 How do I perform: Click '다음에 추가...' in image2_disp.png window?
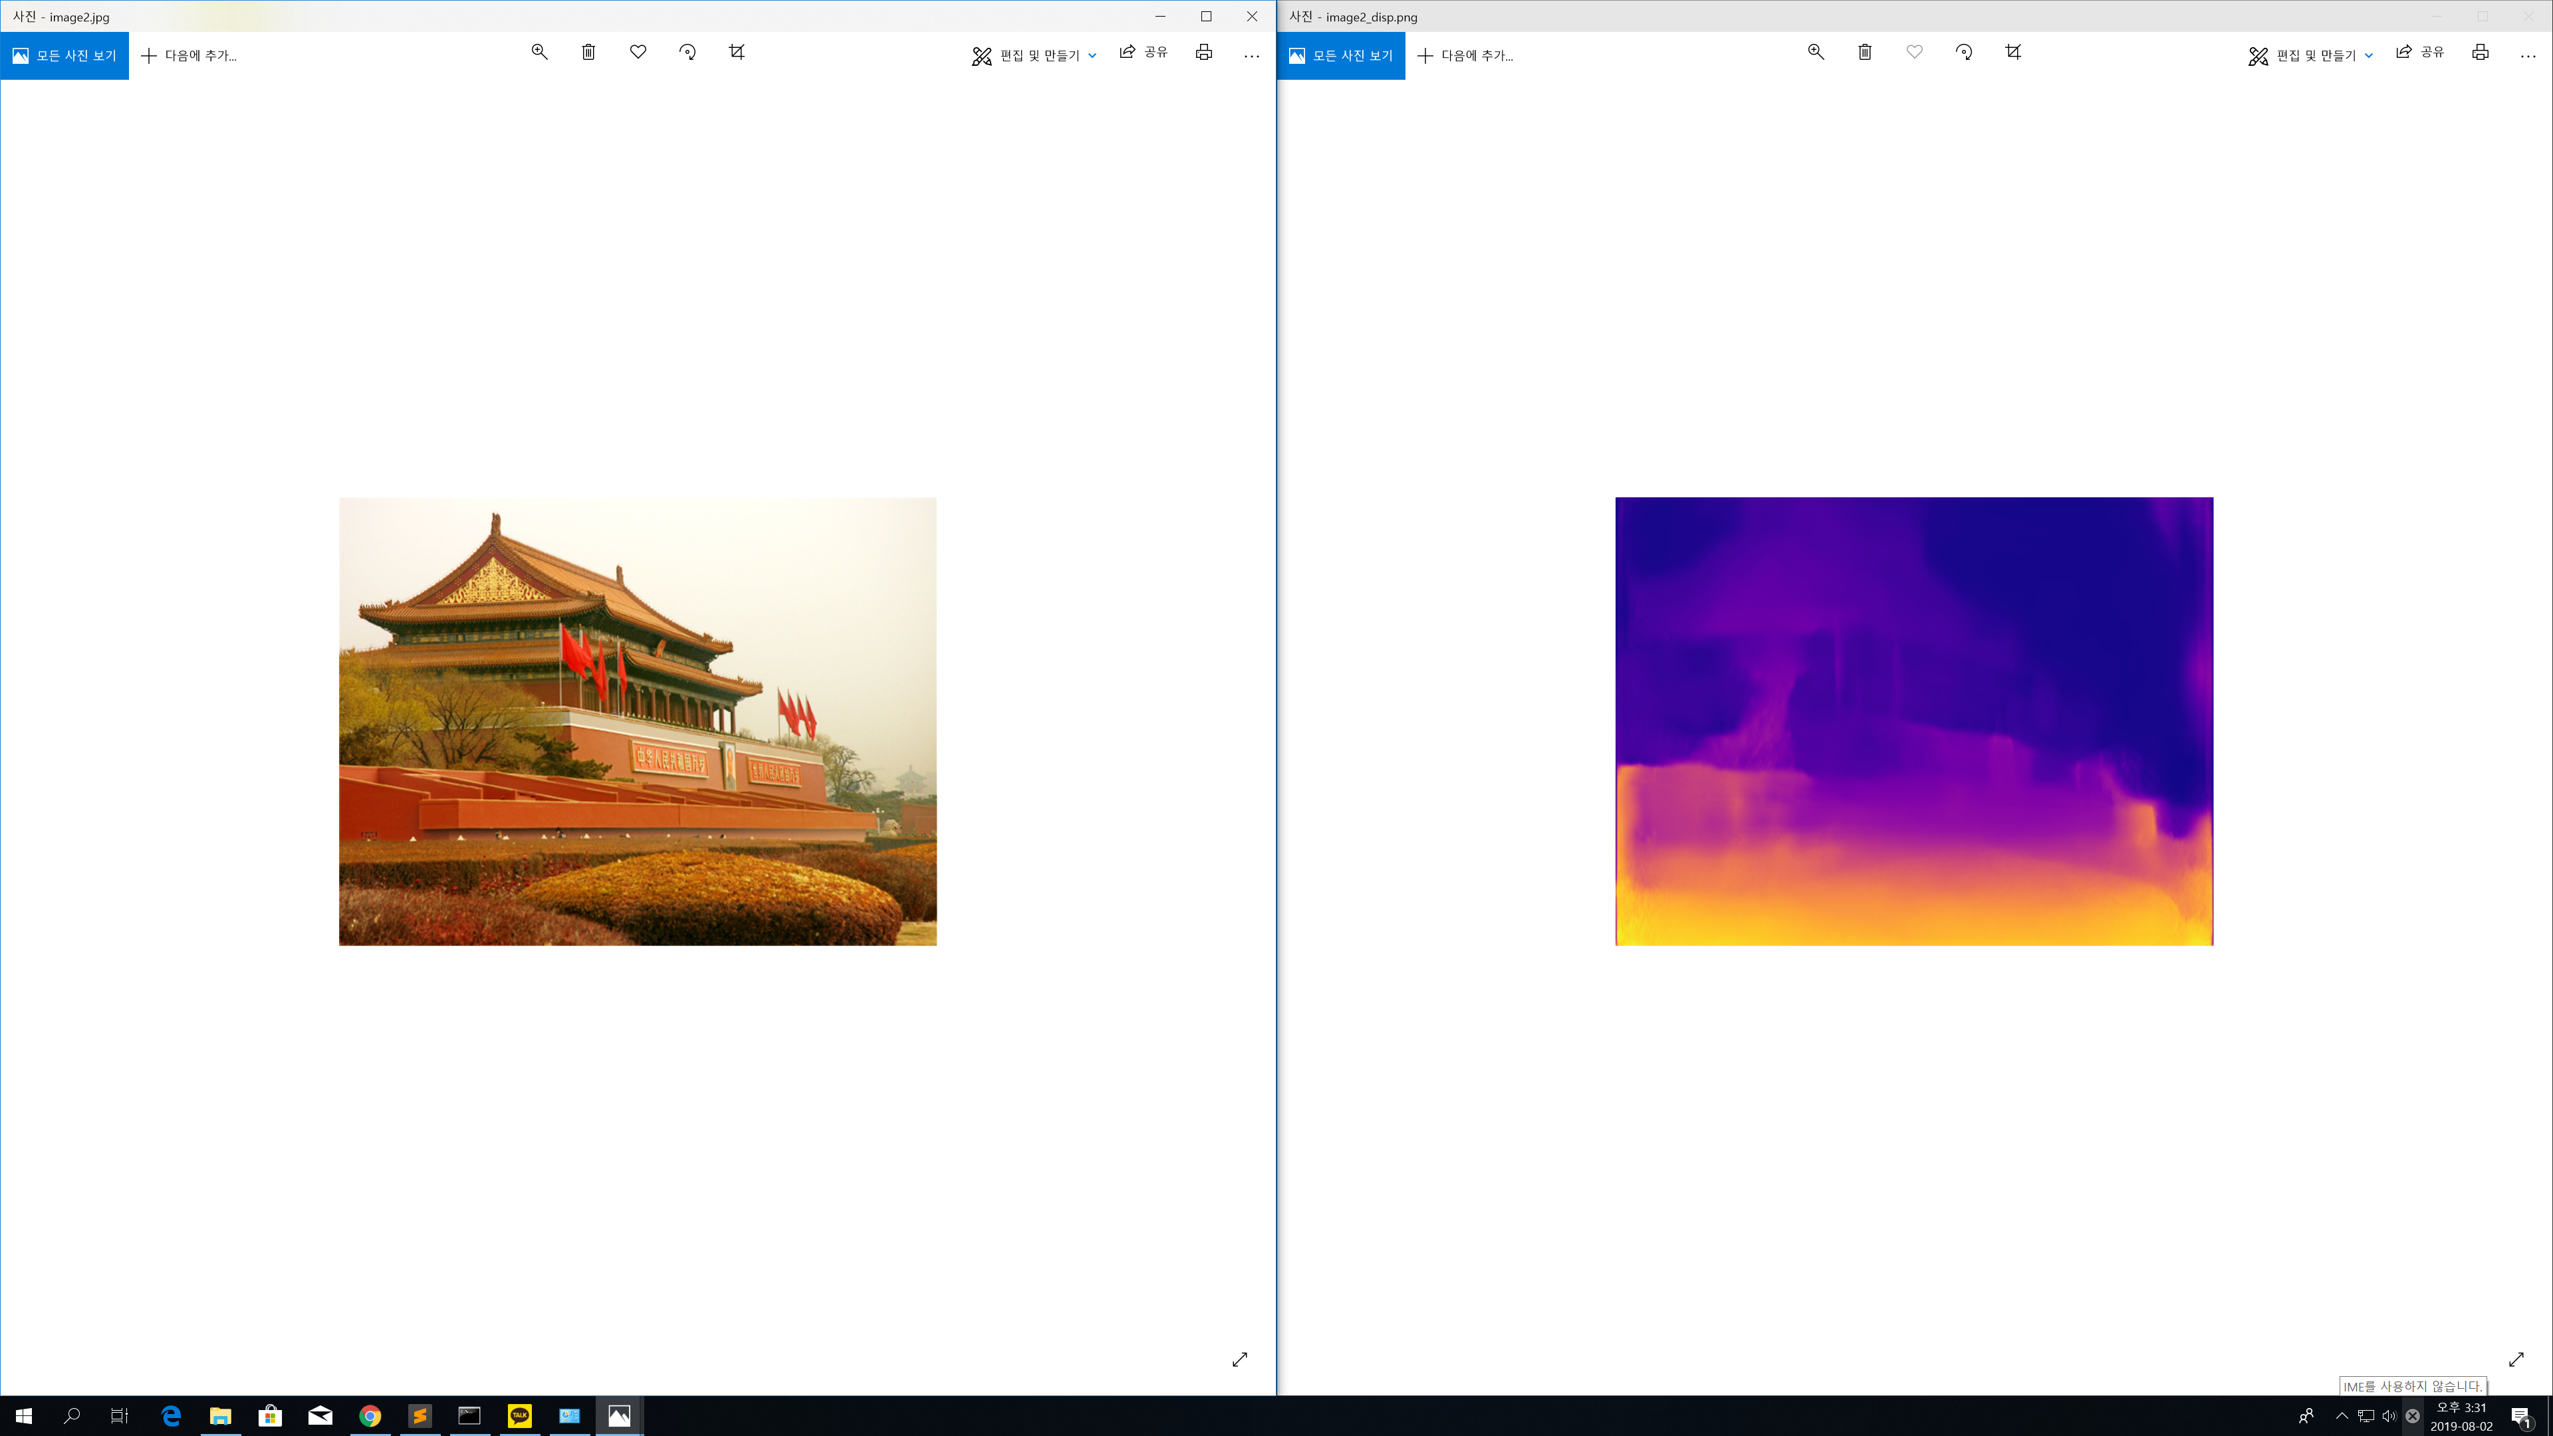[x=1466, y=57]
